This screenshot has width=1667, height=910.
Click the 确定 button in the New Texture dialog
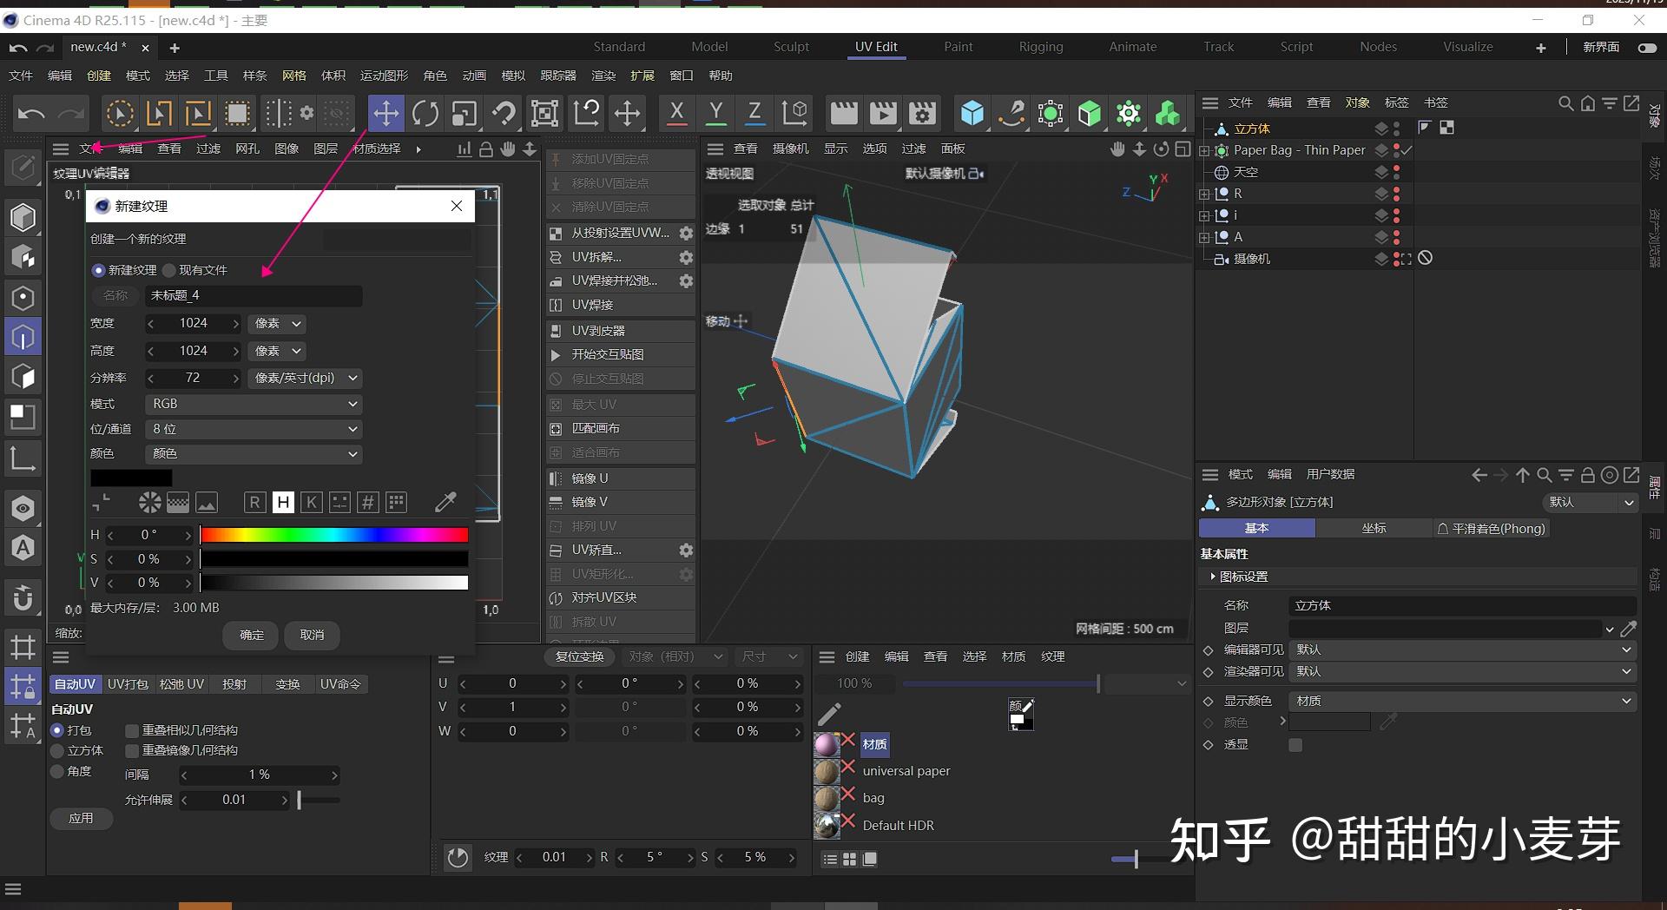coord(250,635)
